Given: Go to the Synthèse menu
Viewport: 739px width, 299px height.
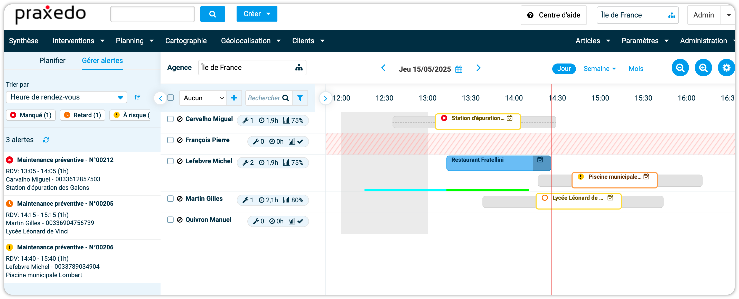Looking at the screenshot, I should click(24, 41).
